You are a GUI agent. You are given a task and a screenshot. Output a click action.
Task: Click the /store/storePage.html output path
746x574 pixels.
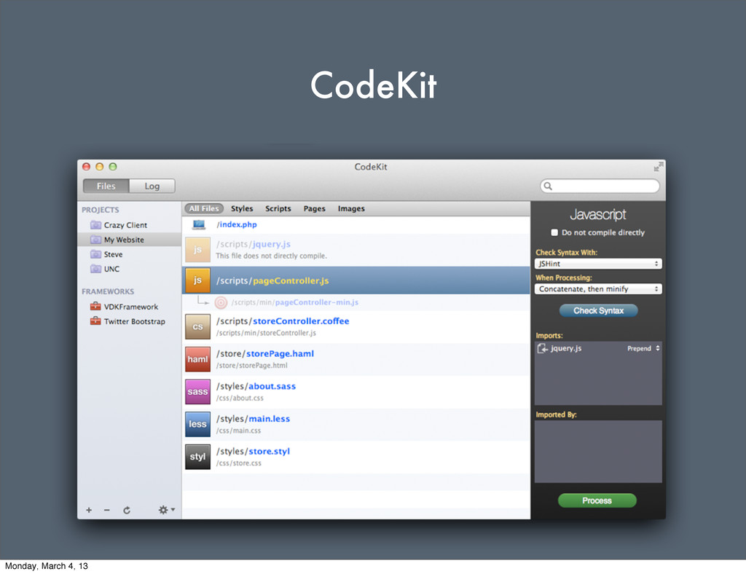coord(251,366)
